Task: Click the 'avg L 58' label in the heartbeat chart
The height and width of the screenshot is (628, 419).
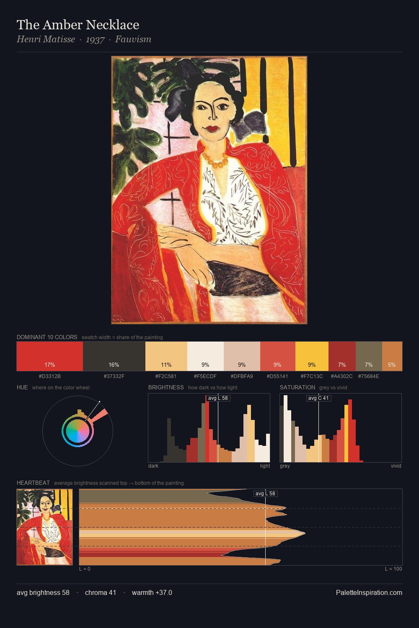Action: [265, 493]
